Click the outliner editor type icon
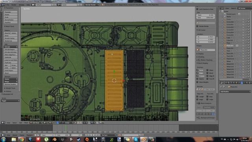252x142 pixels. pos(222,8)
